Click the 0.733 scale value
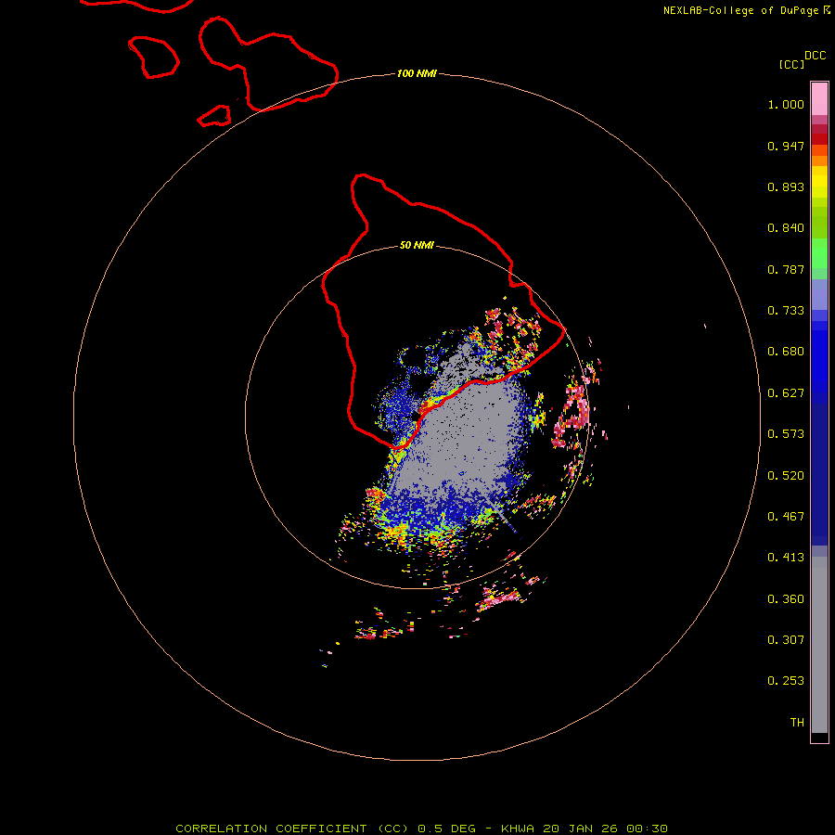This screenshot has height=835, width=835. pyautogui.click(x=786, y=311)
